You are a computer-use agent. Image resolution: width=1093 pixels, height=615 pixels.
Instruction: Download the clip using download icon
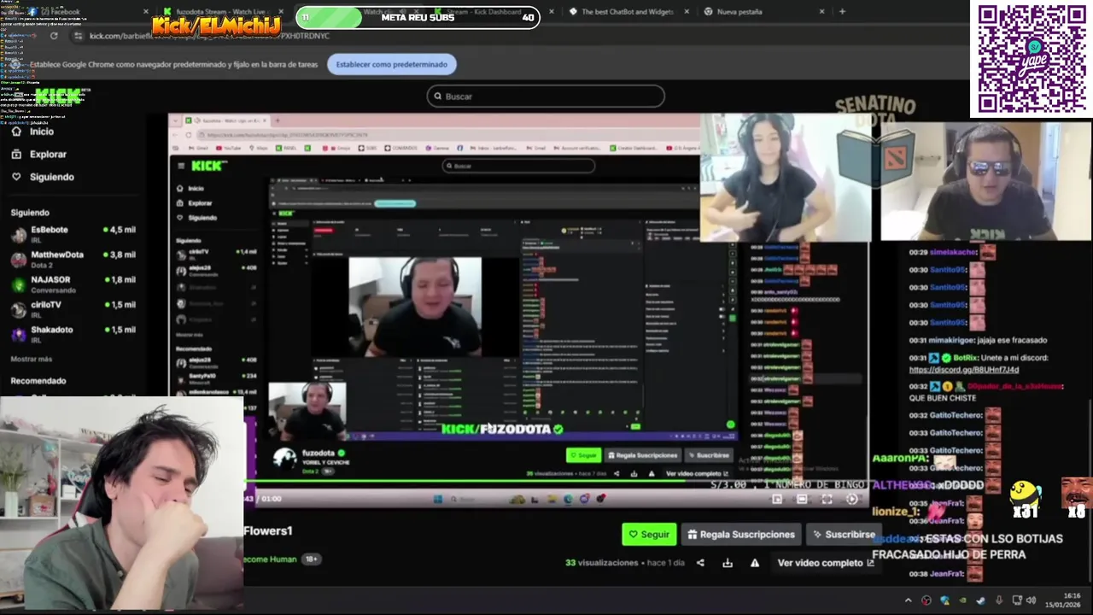728,563
